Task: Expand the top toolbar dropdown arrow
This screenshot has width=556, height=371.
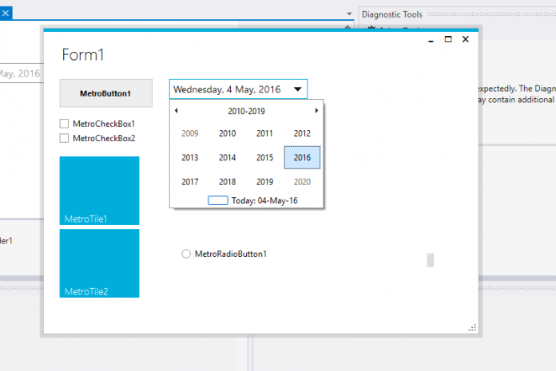Action: point(349,14)
